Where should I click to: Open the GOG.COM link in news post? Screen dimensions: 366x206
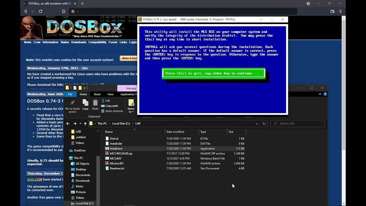coord(35,179)
